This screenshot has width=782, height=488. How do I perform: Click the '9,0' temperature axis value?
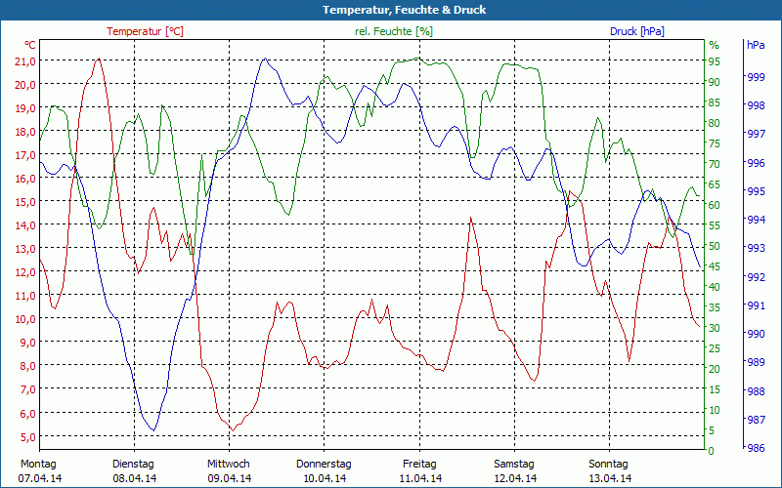[28, 343]
